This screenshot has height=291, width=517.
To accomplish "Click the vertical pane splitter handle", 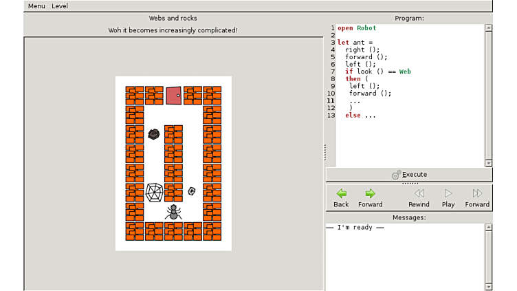I will (x=324, y=151).
